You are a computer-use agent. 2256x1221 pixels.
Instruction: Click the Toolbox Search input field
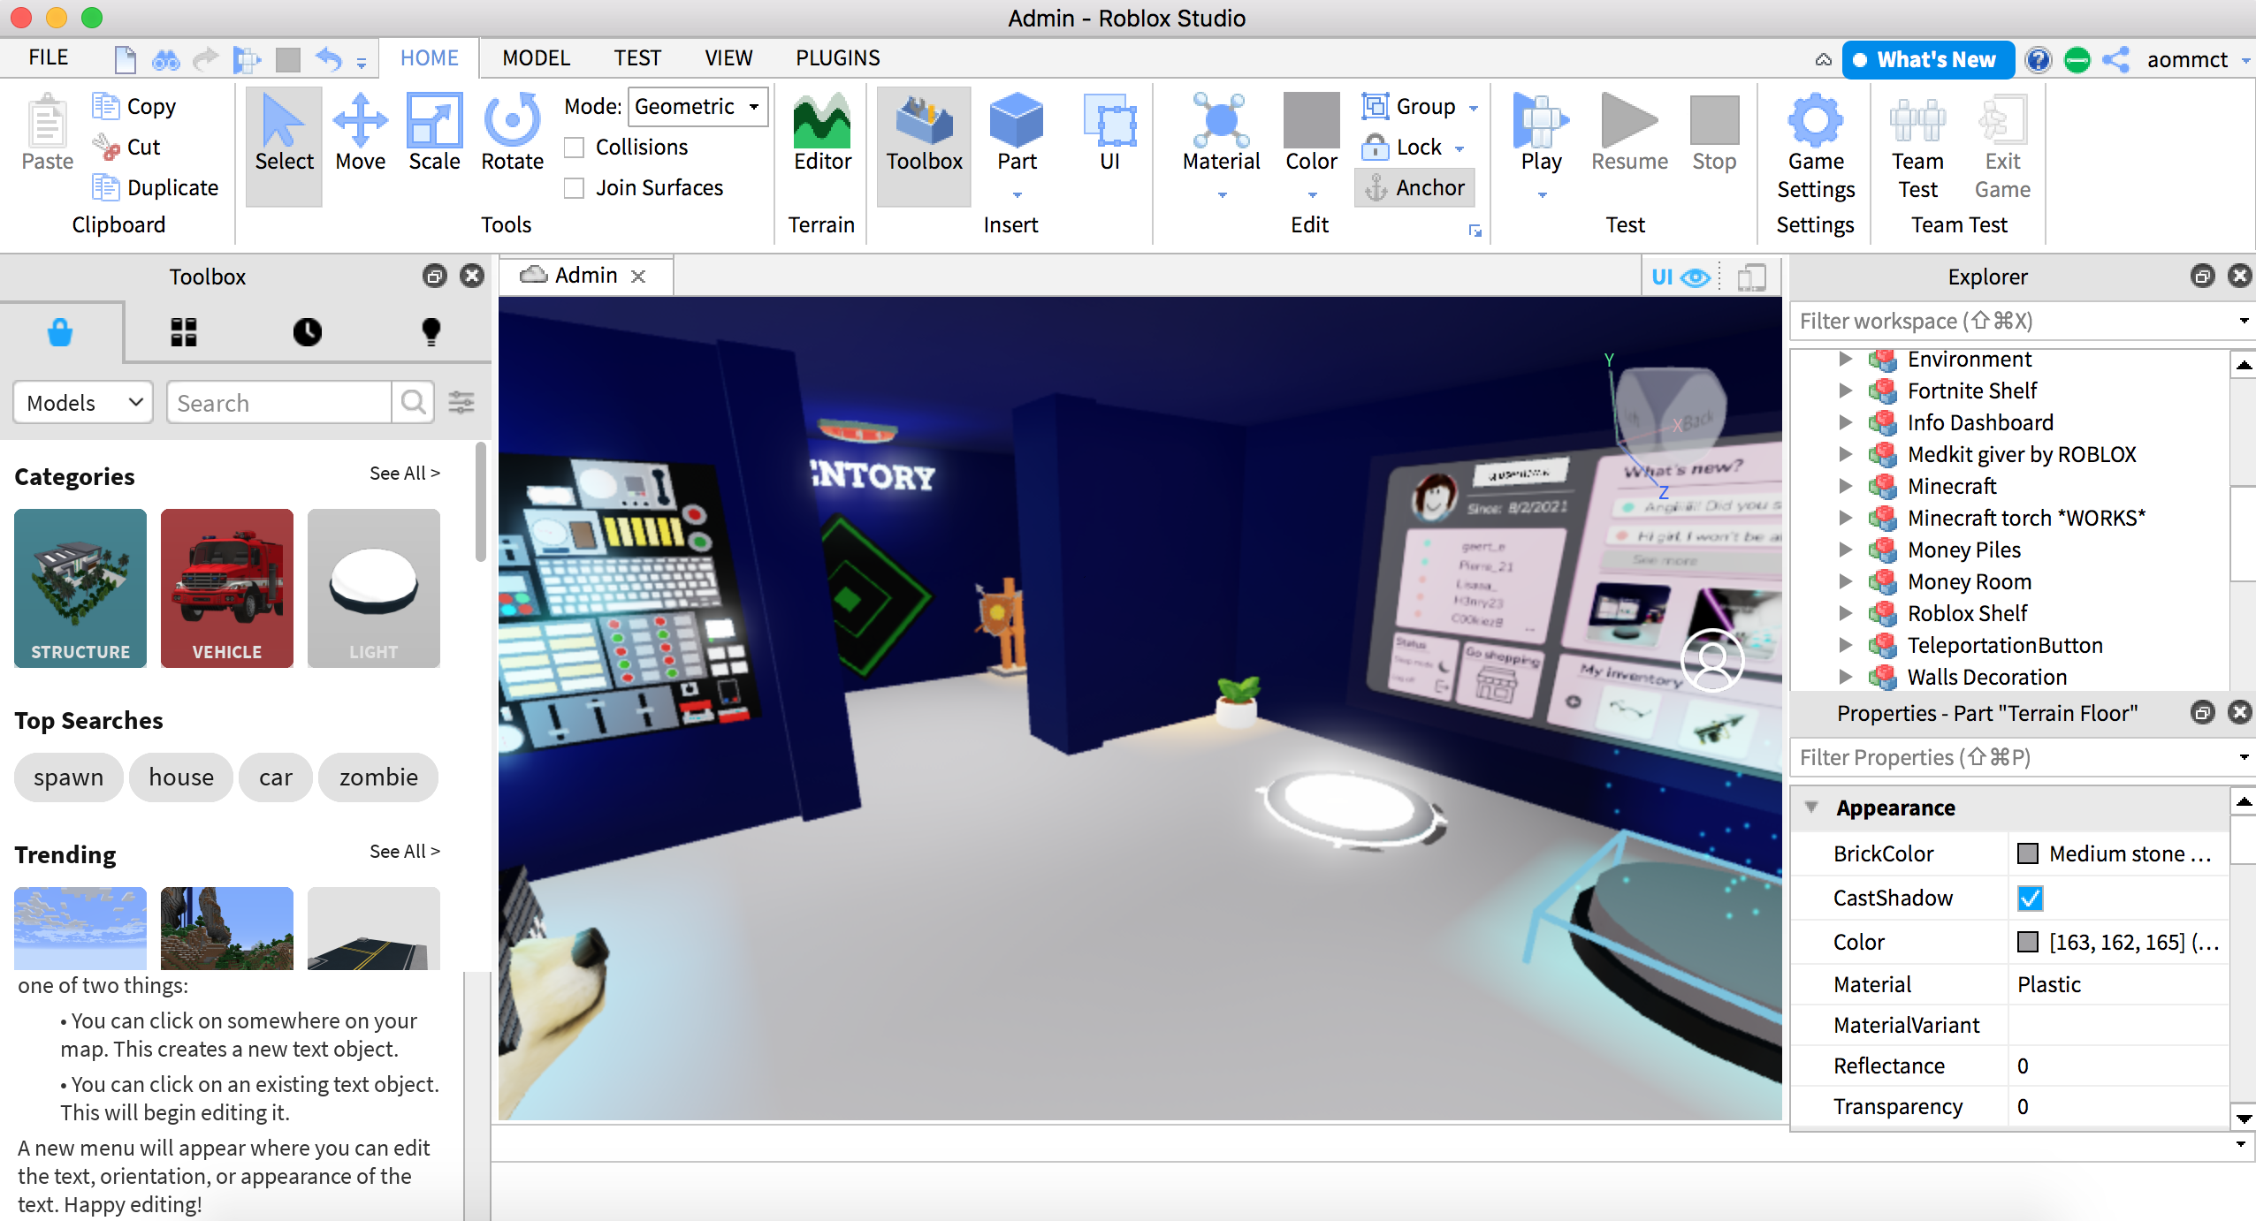tap(279, 403)
